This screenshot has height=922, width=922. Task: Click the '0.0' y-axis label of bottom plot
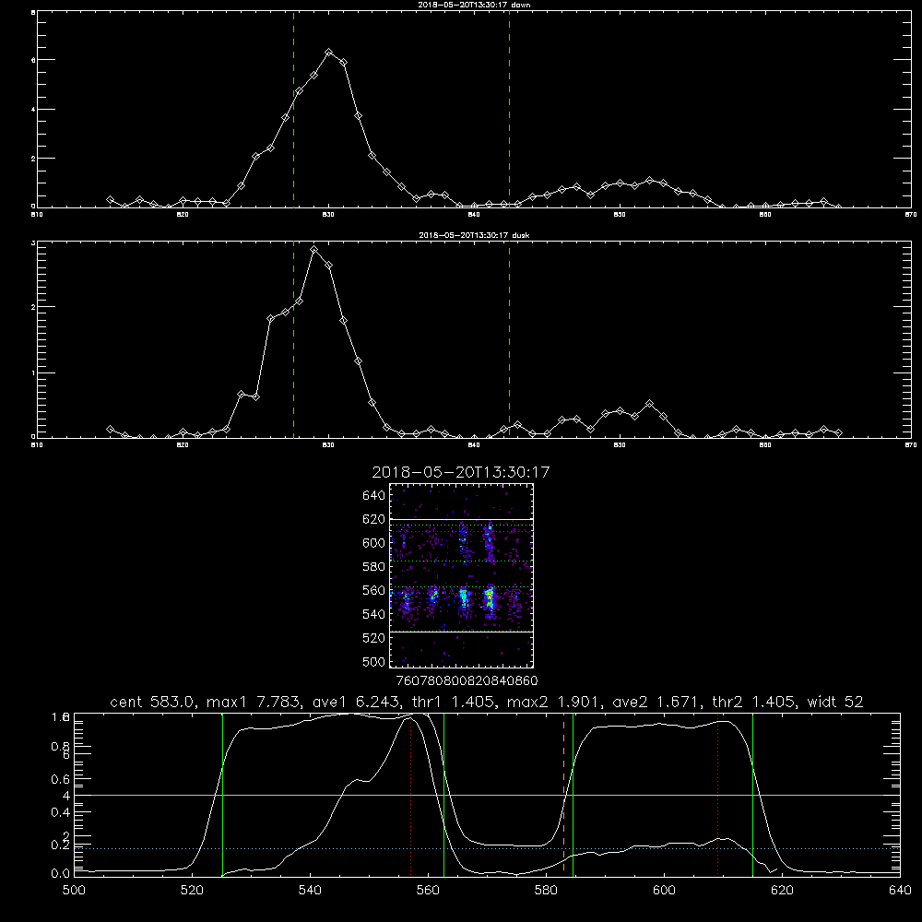coord(61,874)
